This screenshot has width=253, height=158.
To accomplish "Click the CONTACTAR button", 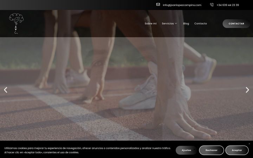I will (x=236, y=24).
